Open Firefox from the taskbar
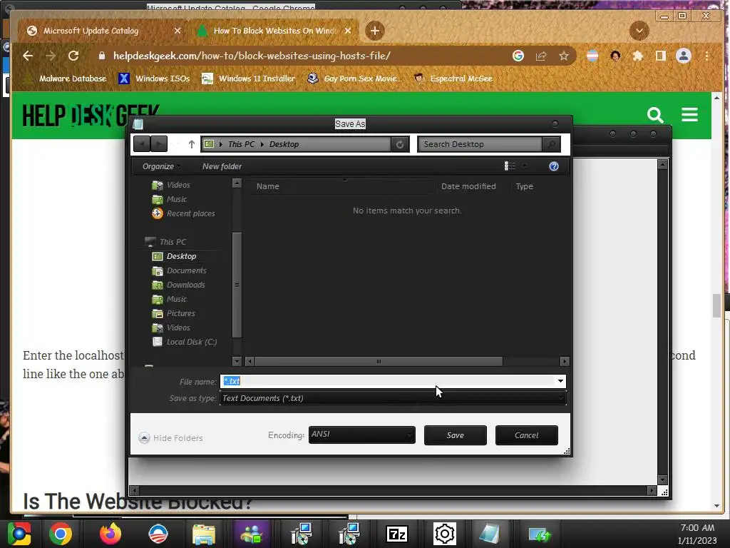The height and width of the screenshot is (548, 730). [110, 534]
